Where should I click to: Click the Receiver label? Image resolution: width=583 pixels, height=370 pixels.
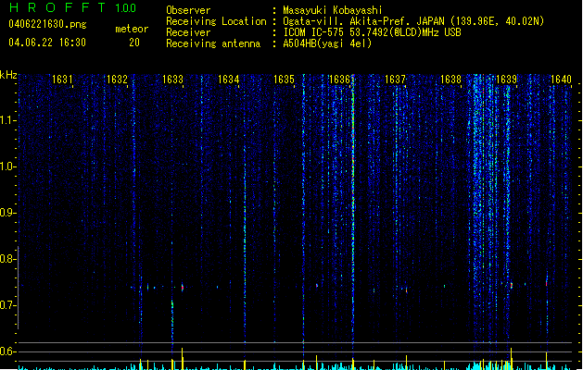click(188, 32)
